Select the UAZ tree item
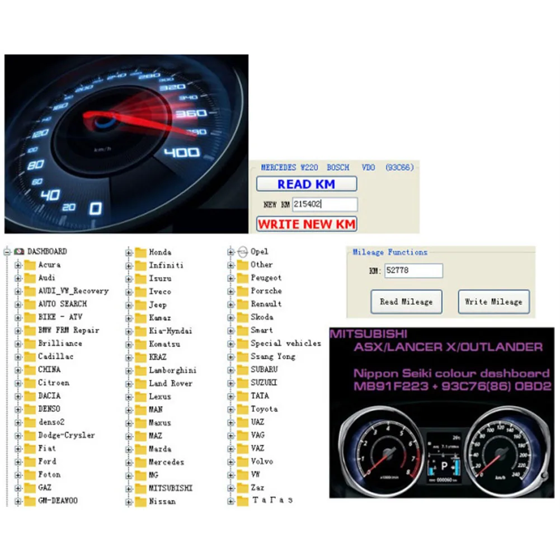Screen dimensions: 560x560 [257, 422]
